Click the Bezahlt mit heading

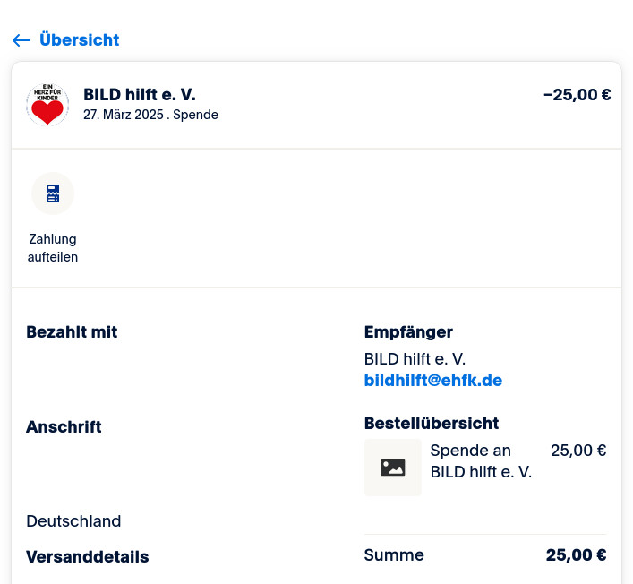(x=72, y=332)
